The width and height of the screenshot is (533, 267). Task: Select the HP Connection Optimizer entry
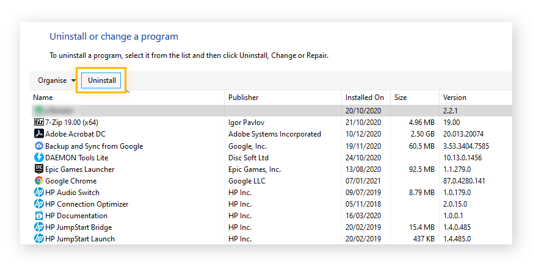pos(87,204)
